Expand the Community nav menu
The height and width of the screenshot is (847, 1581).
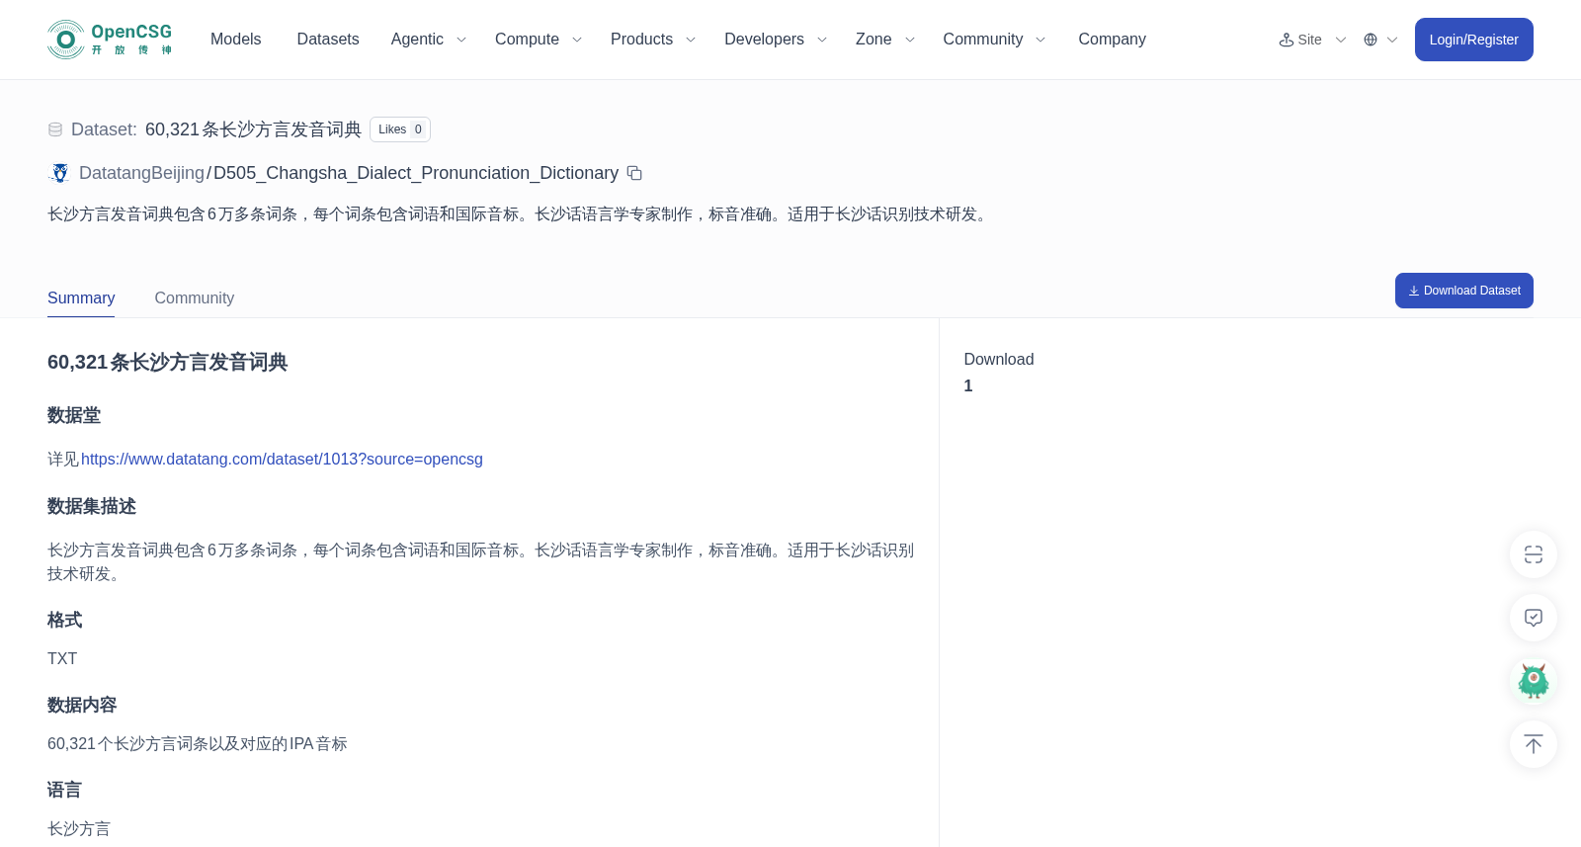point(994,40)
